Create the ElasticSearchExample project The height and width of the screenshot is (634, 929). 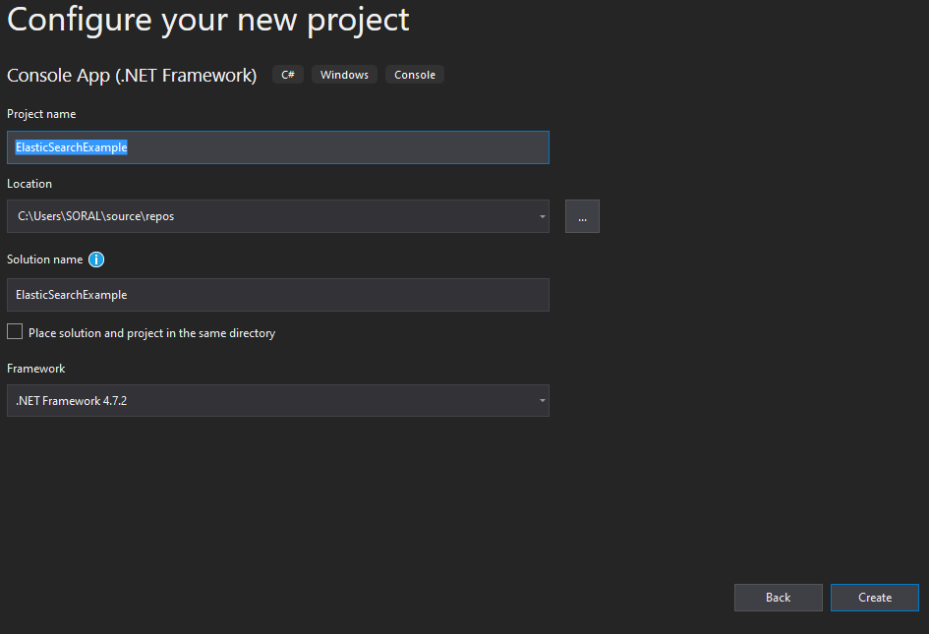875,598
